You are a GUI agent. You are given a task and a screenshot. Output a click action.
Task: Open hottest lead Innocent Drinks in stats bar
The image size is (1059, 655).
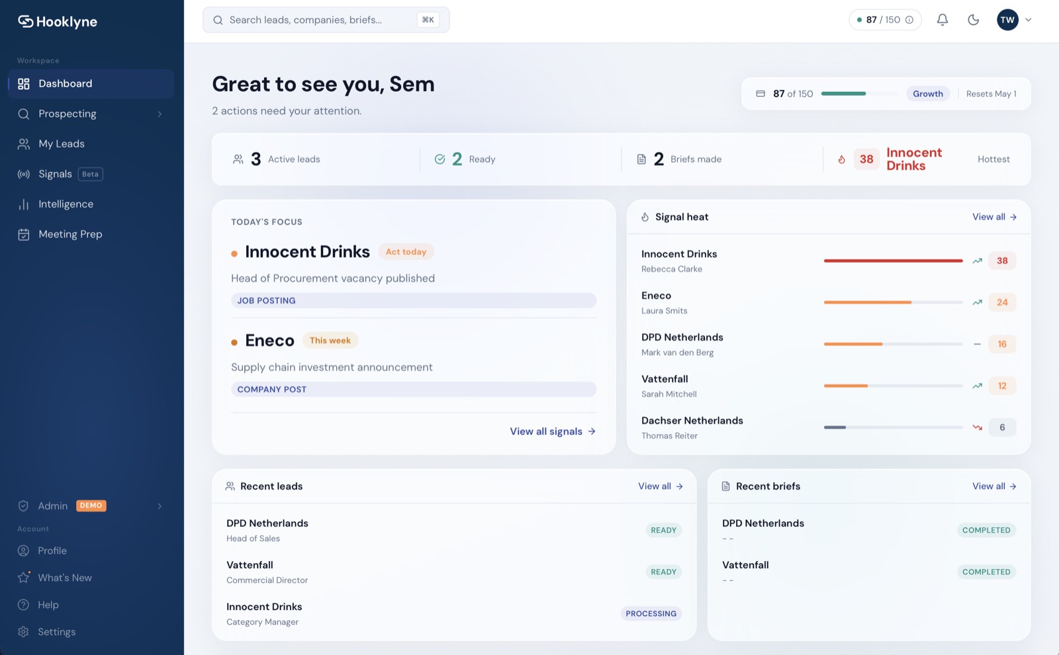tap(914, 159)
